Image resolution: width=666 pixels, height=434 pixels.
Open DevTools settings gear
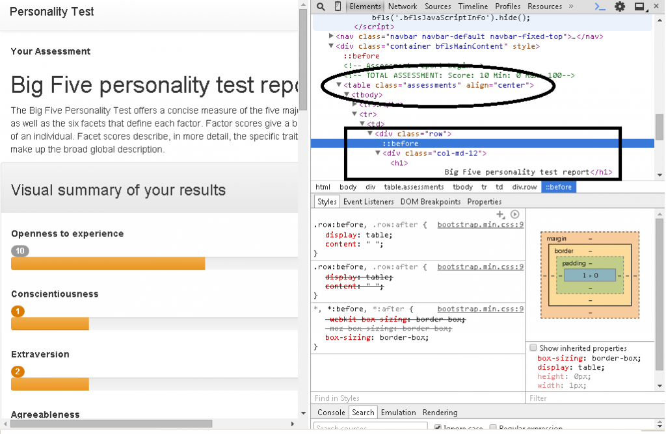pos(620,6)
